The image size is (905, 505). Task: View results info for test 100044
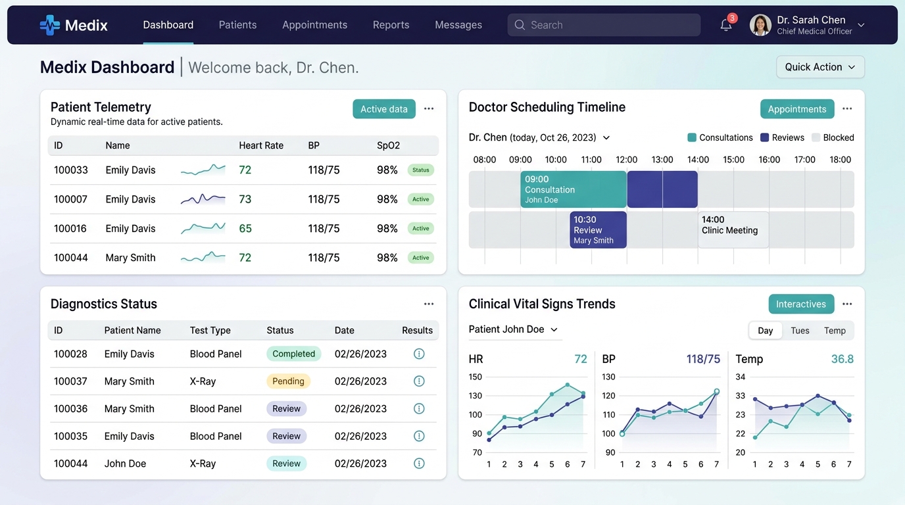point(419,464)
